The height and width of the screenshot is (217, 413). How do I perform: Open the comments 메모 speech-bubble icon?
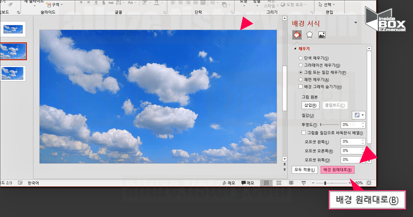click(x=248, y=183)
